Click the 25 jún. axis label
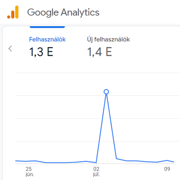The height and width of the screenshot is (180, 180). pyautogui.click(x=30, y=171)
